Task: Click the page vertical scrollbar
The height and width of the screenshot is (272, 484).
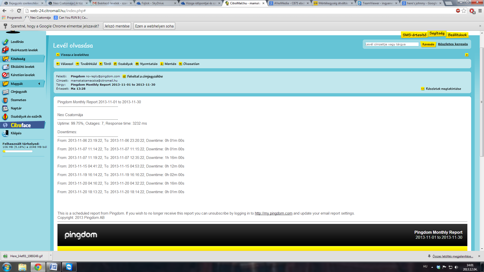Action: 482,102
